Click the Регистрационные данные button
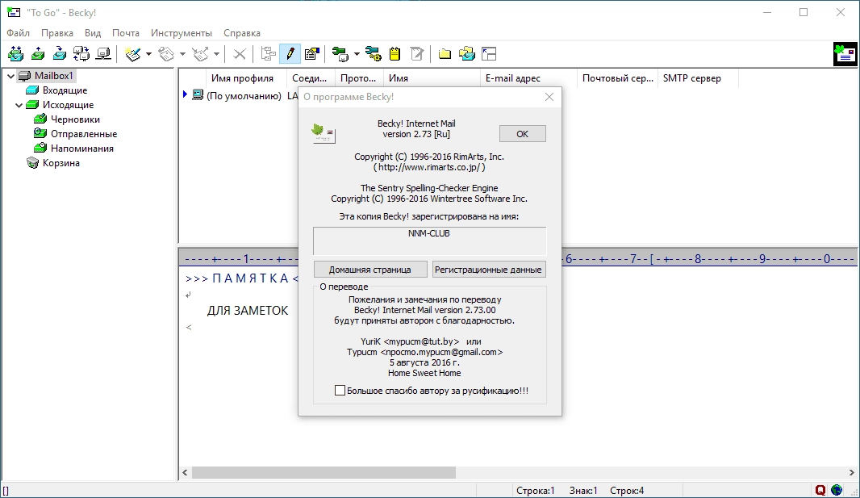The width and height of the screenshot is (860, 498). pos(488,270)
